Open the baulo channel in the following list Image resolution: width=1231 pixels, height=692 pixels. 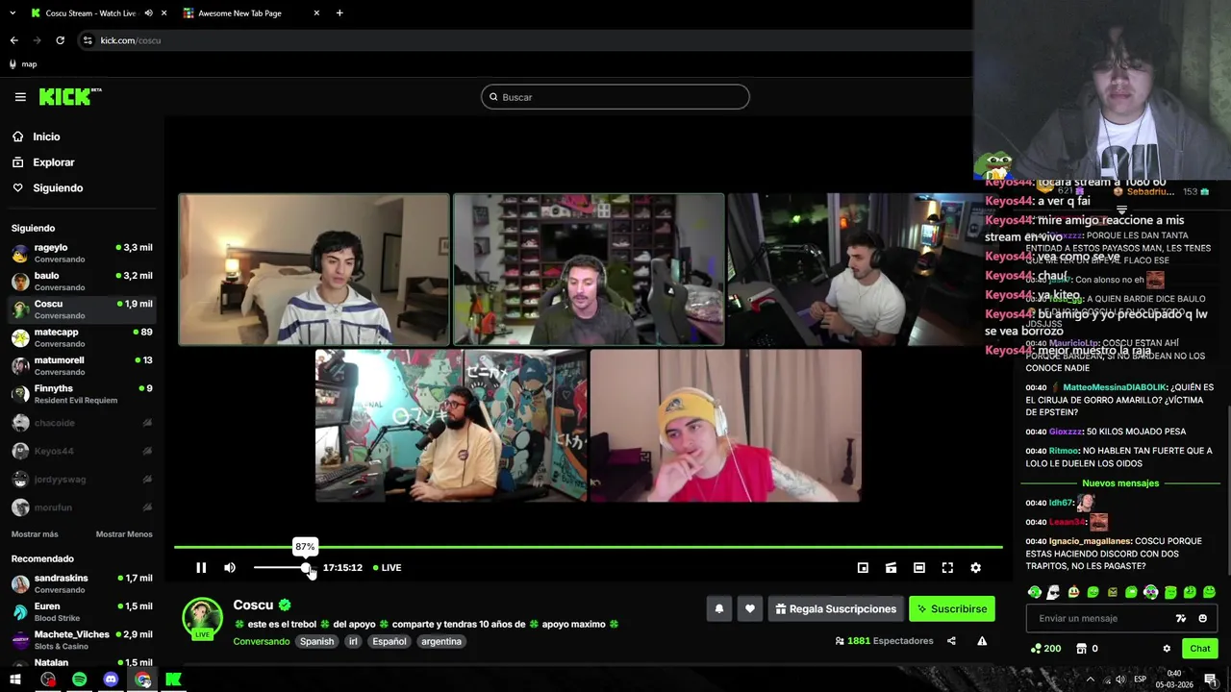(x=82, y=281)
